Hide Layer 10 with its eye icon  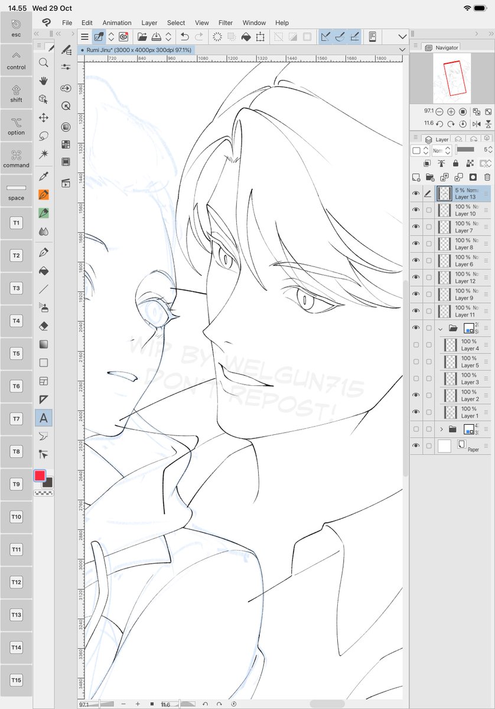click(x=416, y=210)
